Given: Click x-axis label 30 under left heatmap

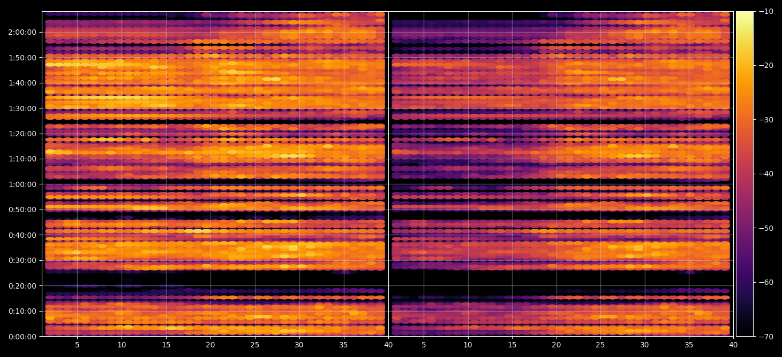Looking at the screenshot, I should point(299,345).
